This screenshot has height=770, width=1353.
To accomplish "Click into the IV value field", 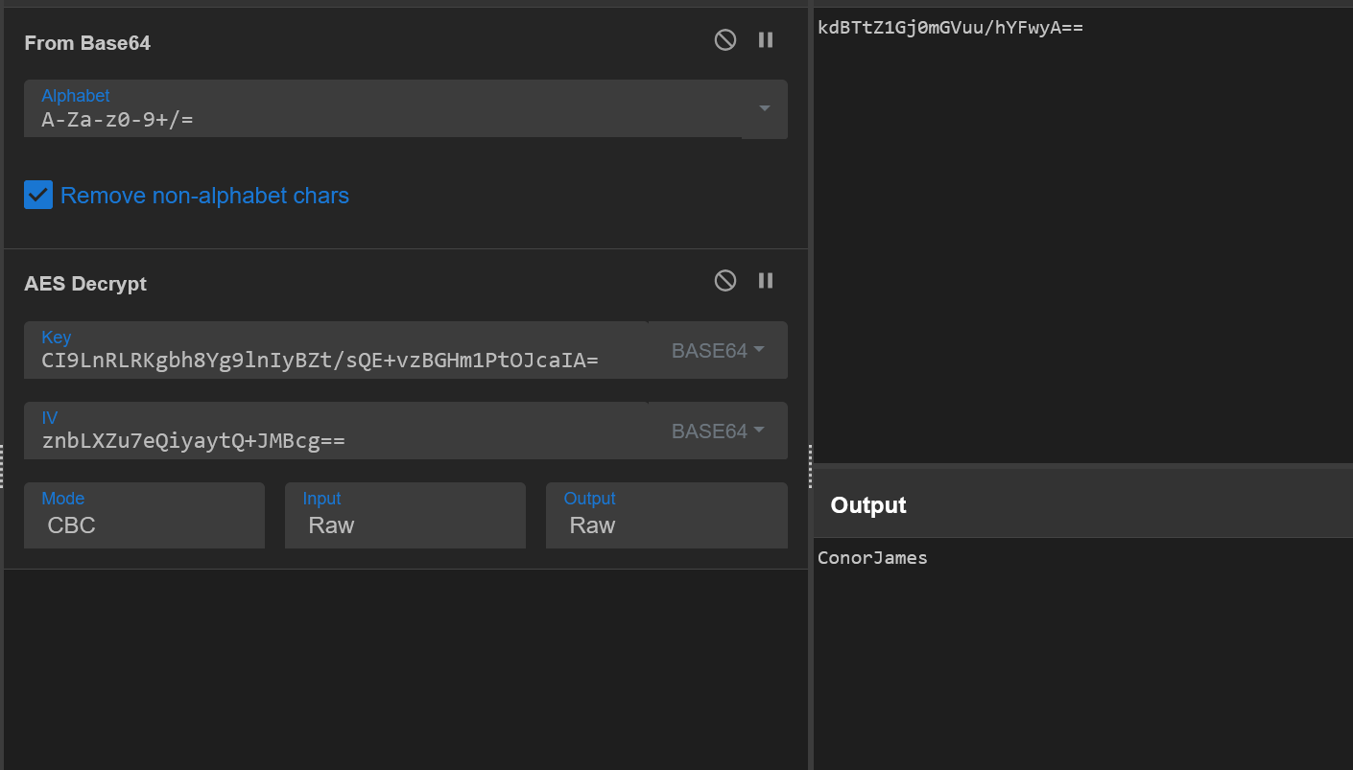I will [336, 441].
